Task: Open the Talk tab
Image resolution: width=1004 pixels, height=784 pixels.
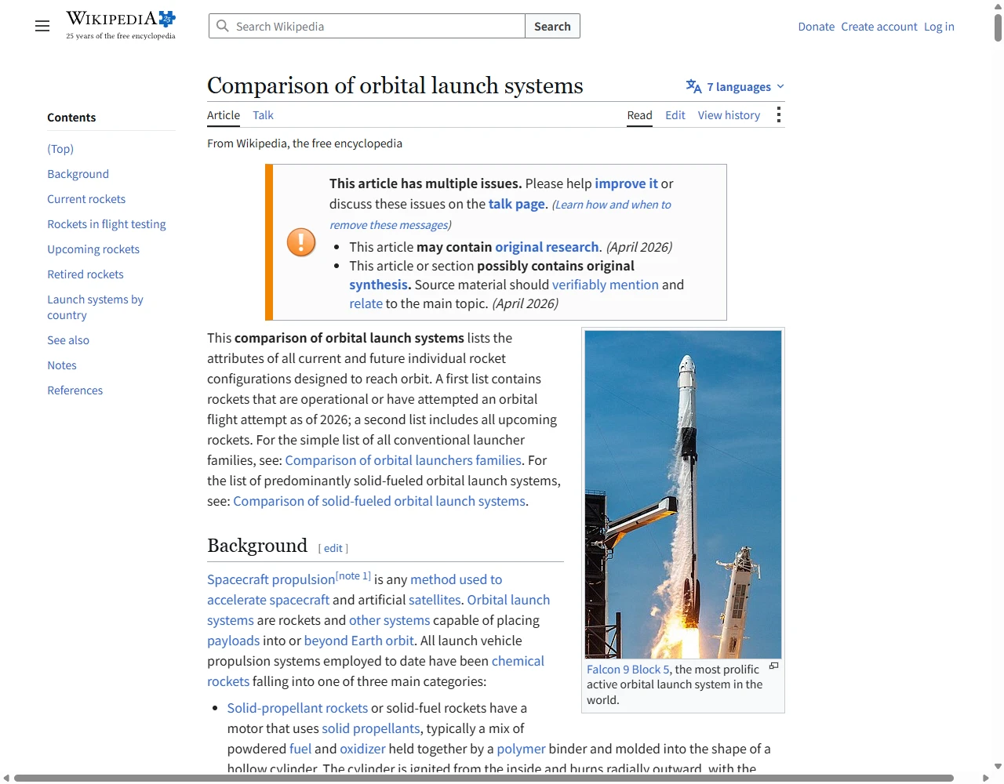Action: 263,115
